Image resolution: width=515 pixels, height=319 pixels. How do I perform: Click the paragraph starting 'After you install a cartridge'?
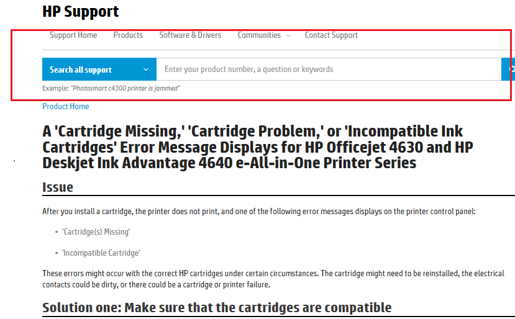(259, 212)
